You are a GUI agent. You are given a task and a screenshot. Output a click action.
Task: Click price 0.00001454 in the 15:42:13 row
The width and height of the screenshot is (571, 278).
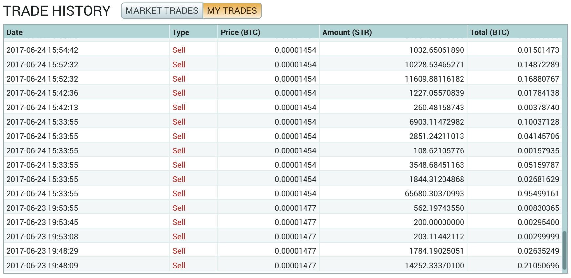tap(295, 108)
